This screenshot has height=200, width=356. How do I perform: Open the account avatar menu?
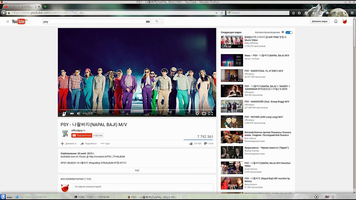(345, 21)
